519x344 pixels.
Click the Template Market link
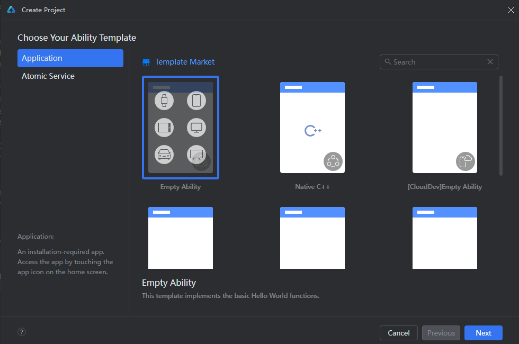coord(185,62)
